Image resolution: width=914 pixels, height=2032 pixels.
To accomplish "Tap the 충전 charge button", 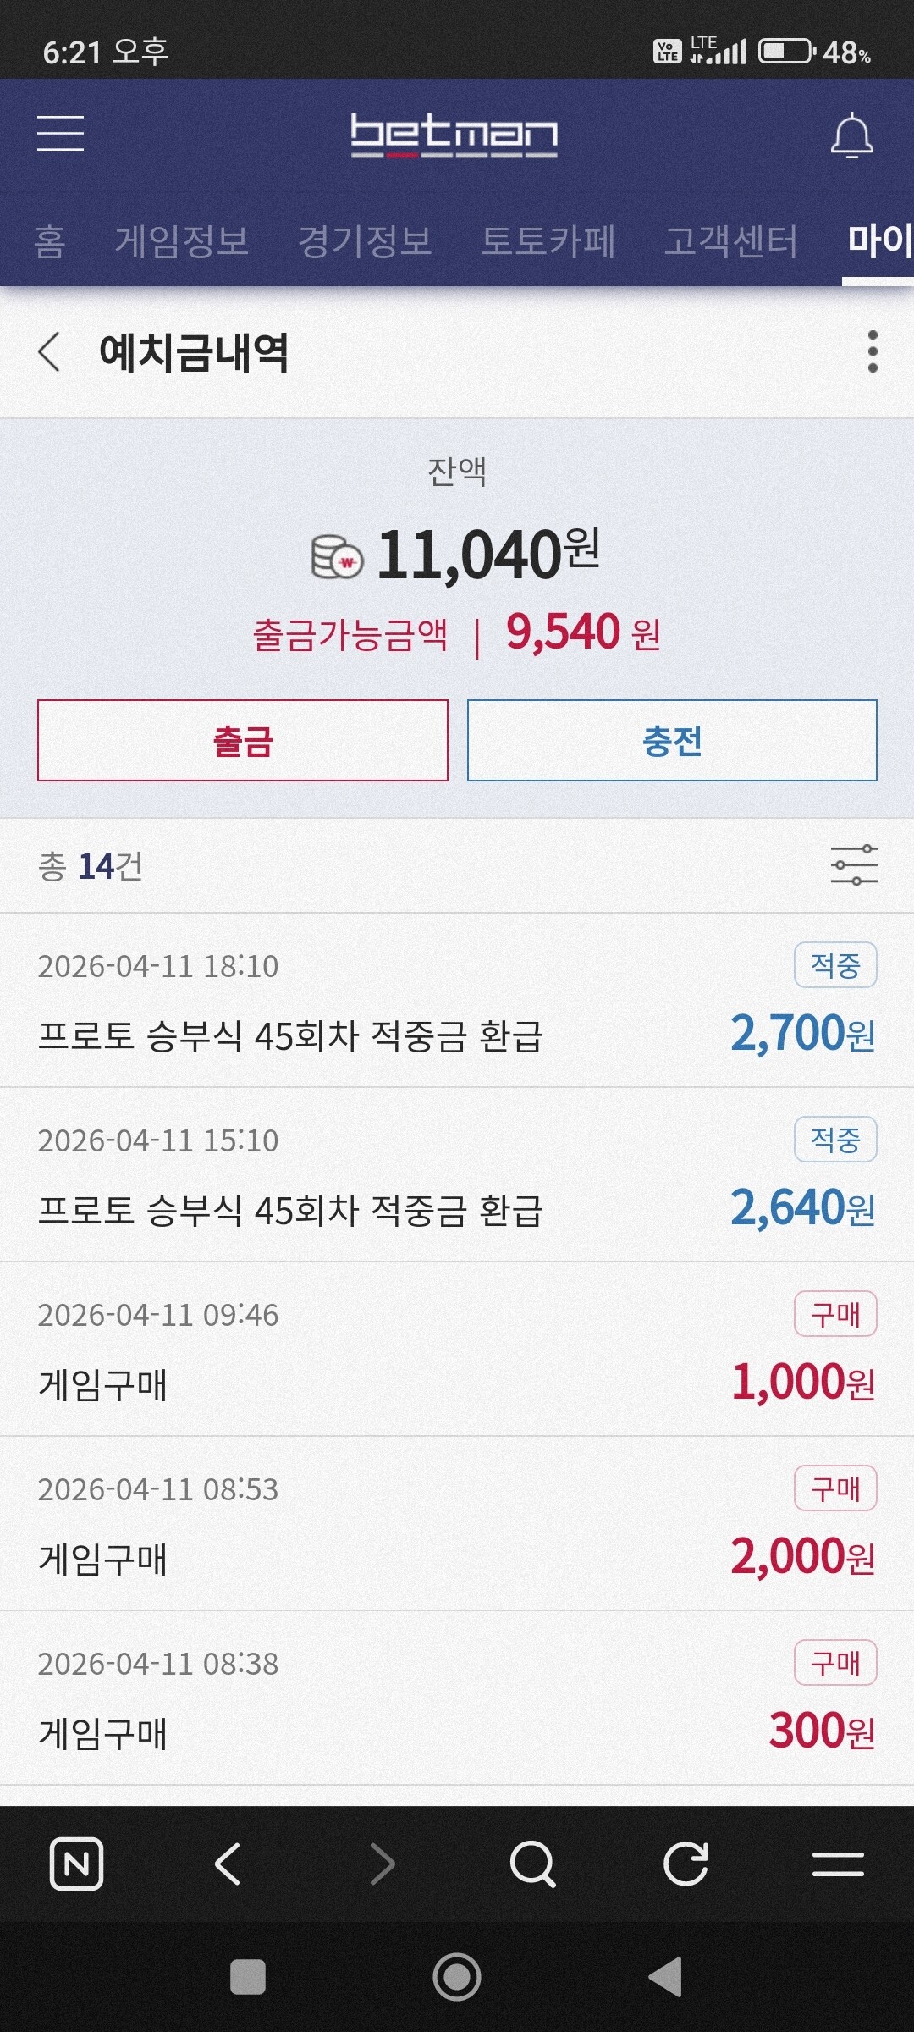I will click(672, 740).
